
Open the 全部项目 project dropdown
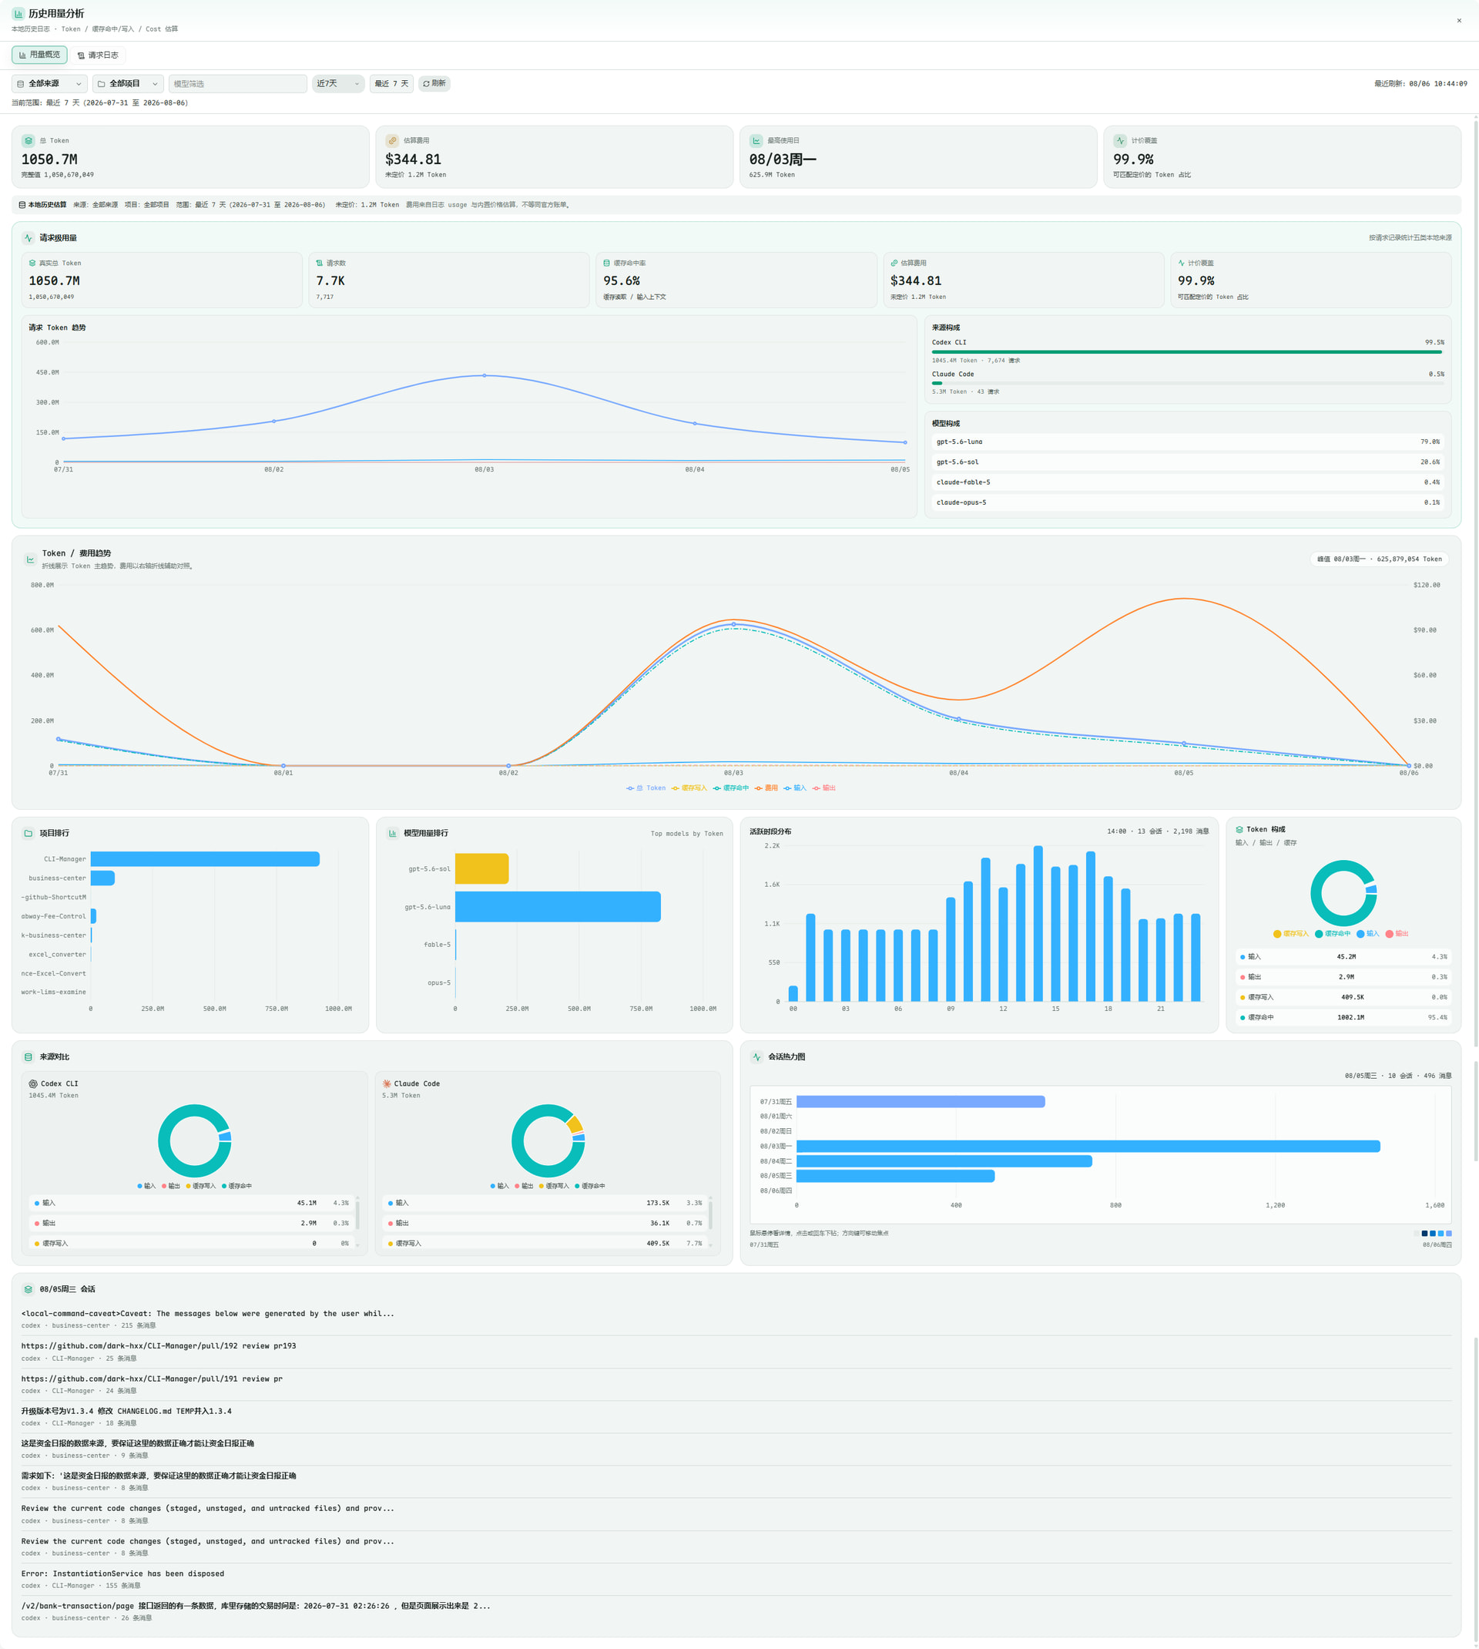click(x=129, y=84)
